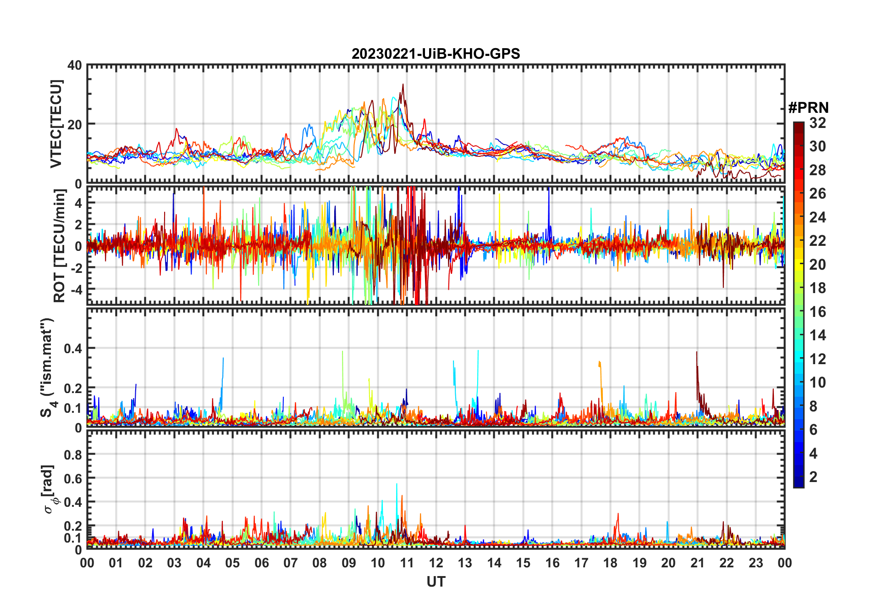
Task: Click x-axis hour label 11
Action: [407, 563]
